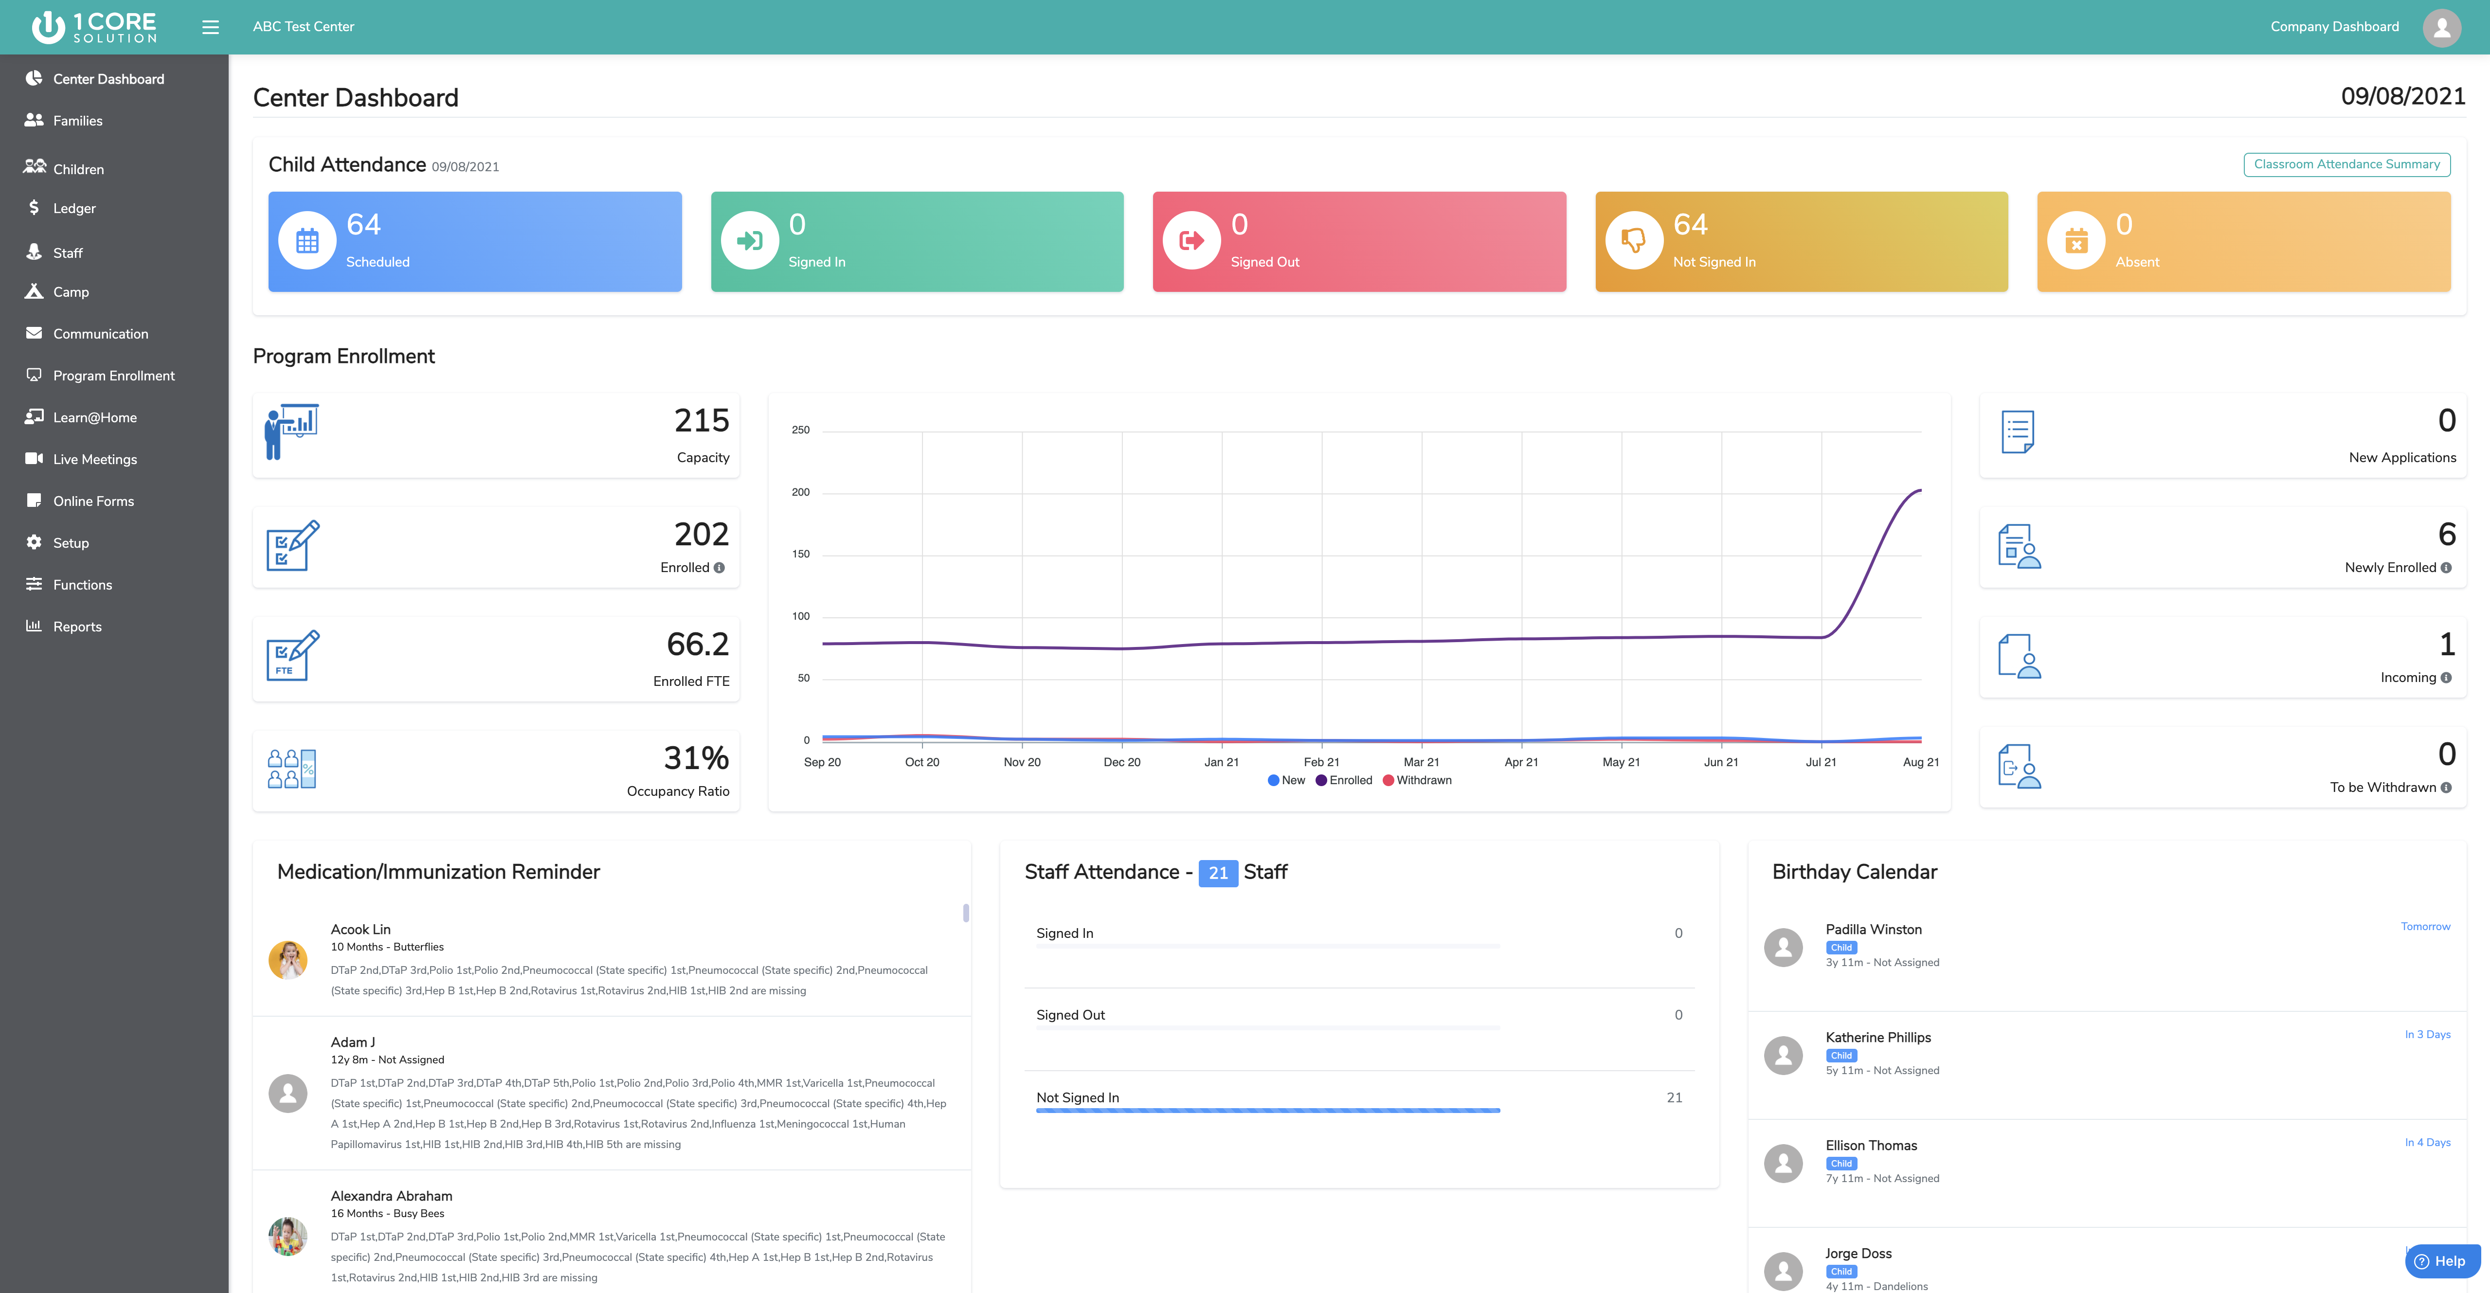Click the Not Signed In thumbs-down icon
Image resolution: width=2490 pixels, height=1293 pixels.
[1634, 241]
